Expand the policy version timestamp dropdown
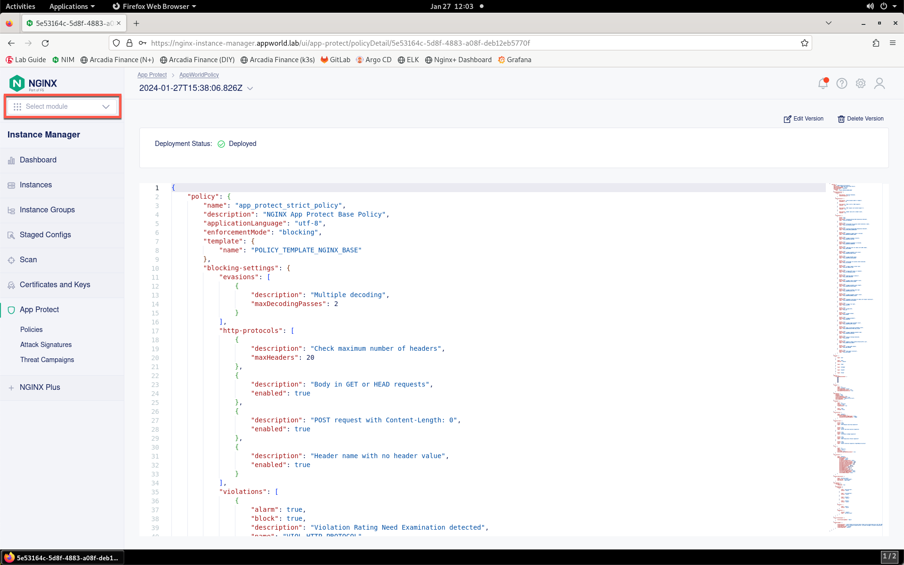The width and height of the screenshot is (904, 565). pos(250,89)
